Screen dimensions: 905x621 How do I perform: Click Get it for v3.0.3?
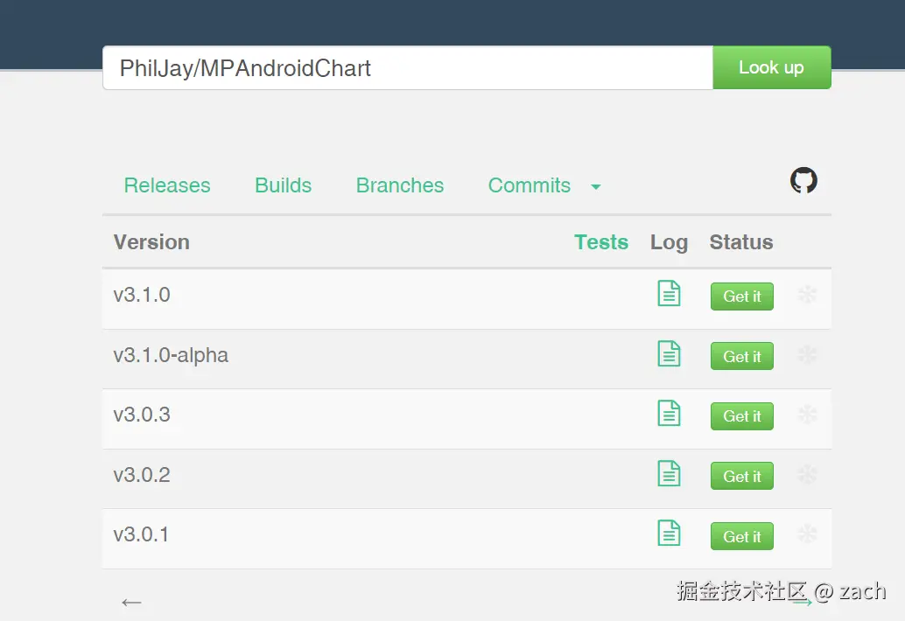(x=741, y=416)
